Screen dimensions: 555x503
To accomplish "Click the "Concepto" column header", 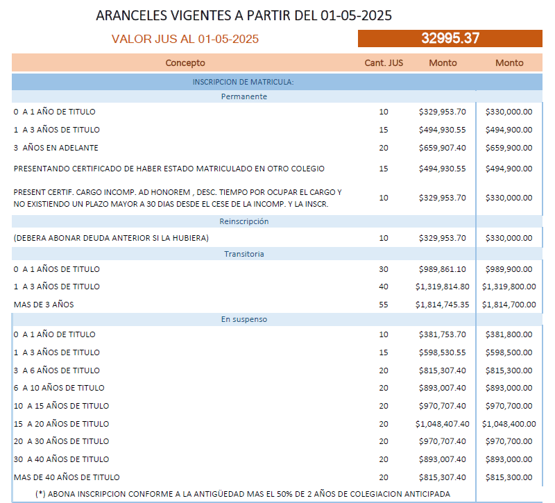I will 185,62.
